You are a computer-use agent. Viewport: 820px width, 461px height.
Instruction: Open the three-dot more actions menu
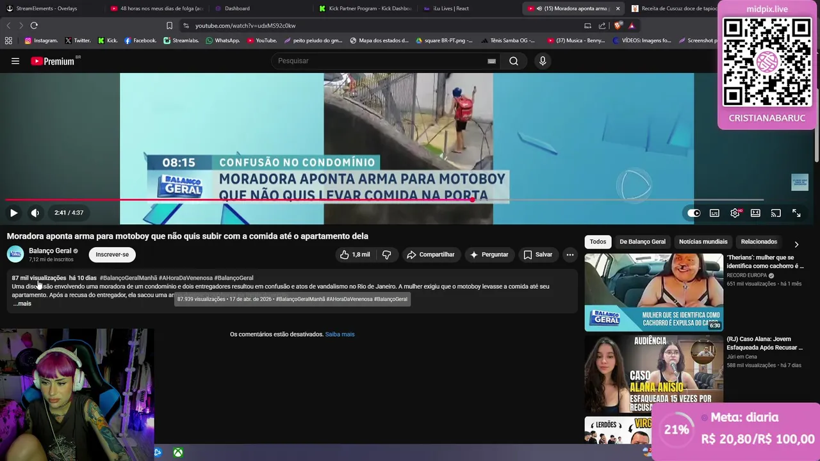pyautogui.click(x=570, y=255)
